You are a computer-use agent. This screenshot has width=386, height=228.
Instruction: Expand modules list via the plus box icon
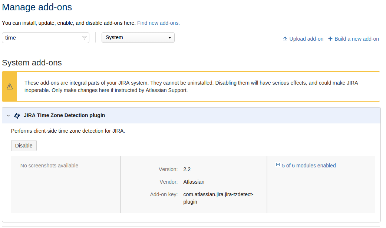278,165
